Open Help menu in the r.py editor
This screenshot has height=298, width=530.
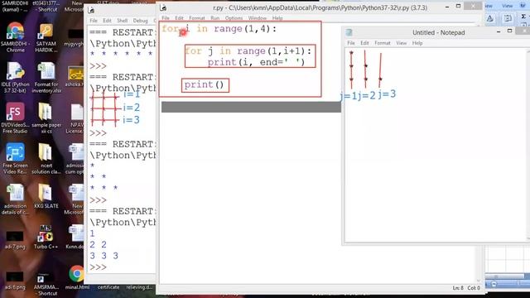pos(277,18)
